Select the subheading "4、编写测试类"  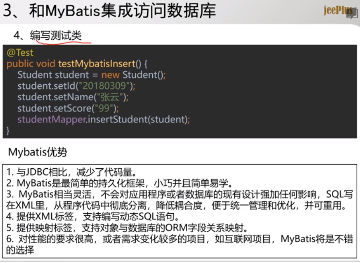tap(47, 35)
